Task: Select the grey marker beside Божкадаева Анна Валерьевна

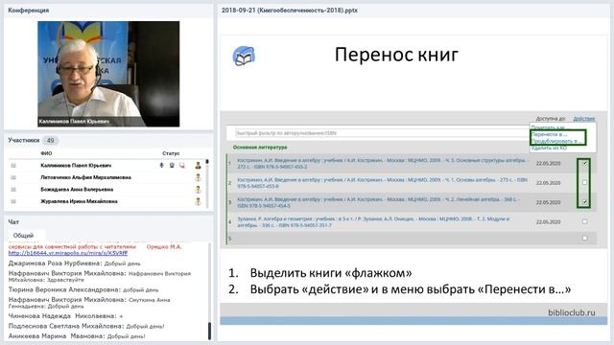Action: [x=13, y=190]
